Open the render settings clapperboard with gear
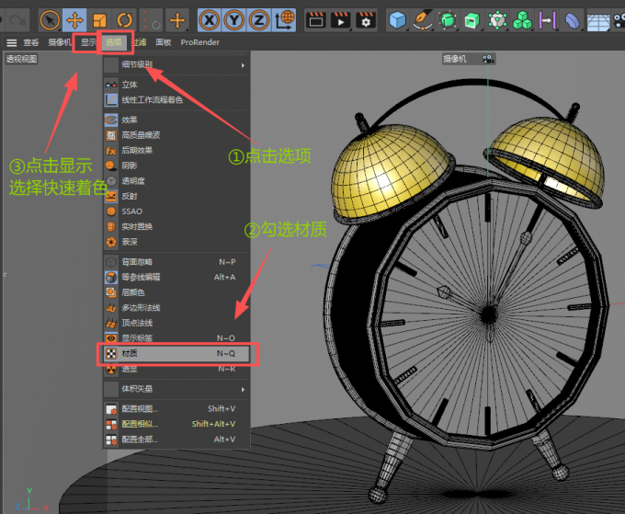The width and height of the screenshot is (625, 514). click(x=366, y=19)
